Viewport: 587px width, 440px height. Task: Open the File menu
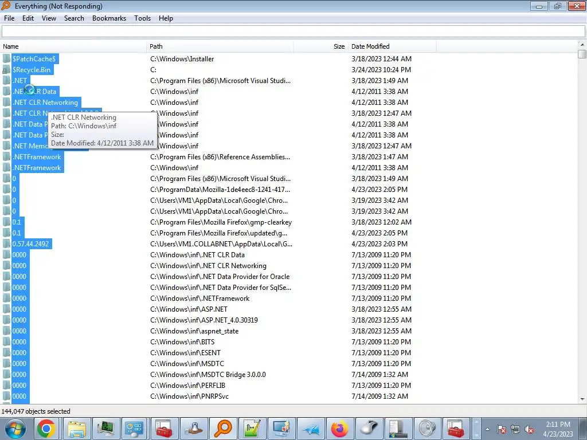pyautogui.click(x=9, y=18)
